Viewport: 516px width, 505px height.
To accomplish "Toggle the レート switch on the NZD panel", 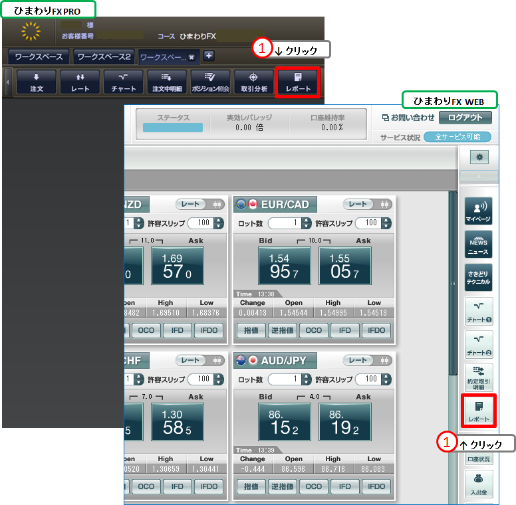I will (x=199, y=204).
